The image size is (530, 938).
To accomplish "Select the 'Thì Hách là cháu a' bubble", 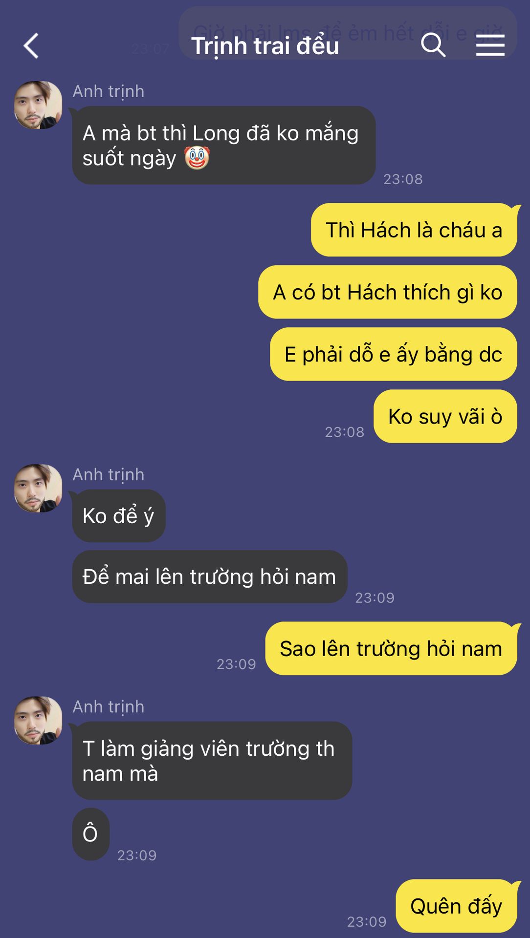I will 414,230.
